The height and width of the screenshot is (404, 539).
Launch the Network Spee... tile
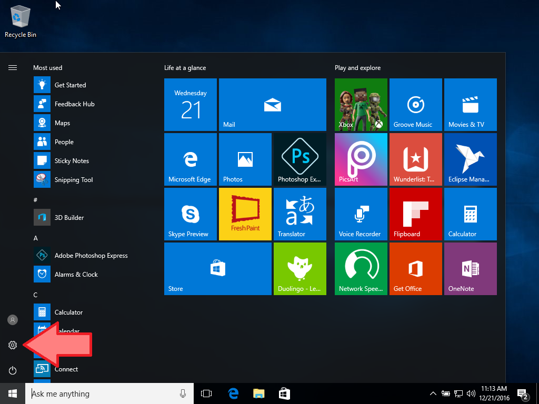coord(361,269)
